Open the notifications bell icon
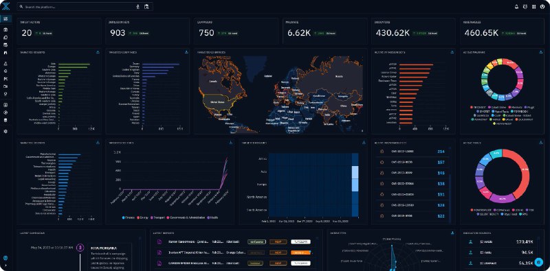The width and height of the screenshot is (550, 271). 516,7
